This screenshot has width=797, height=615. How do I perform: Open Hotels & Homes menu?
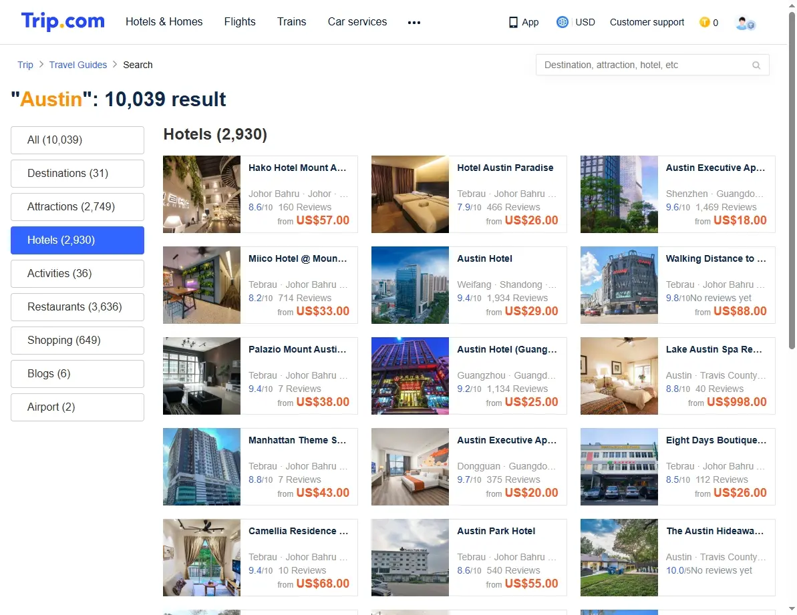pyautogui.click(x=164, y=22)
